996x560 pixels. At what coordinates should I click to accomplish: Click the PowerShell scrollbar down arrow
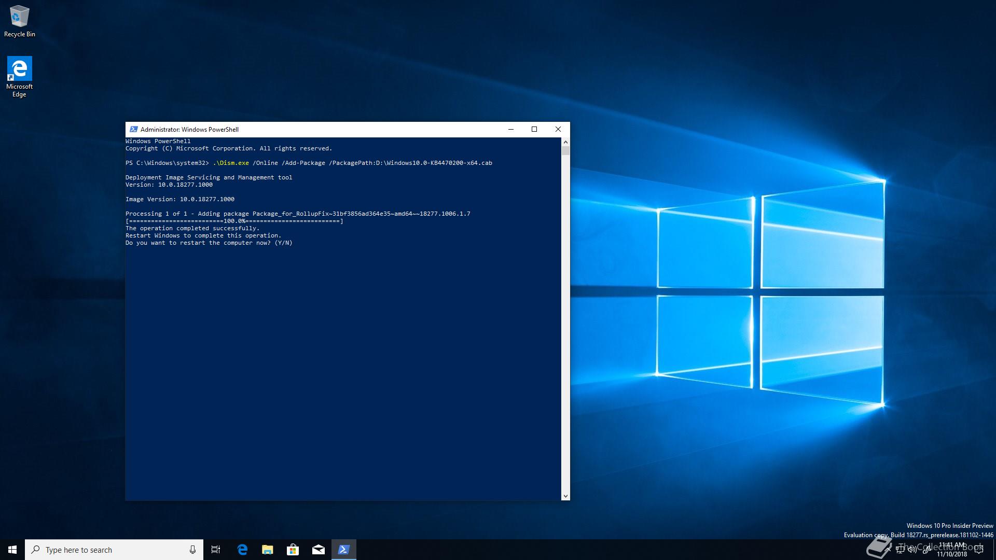[x=565, y=496]
